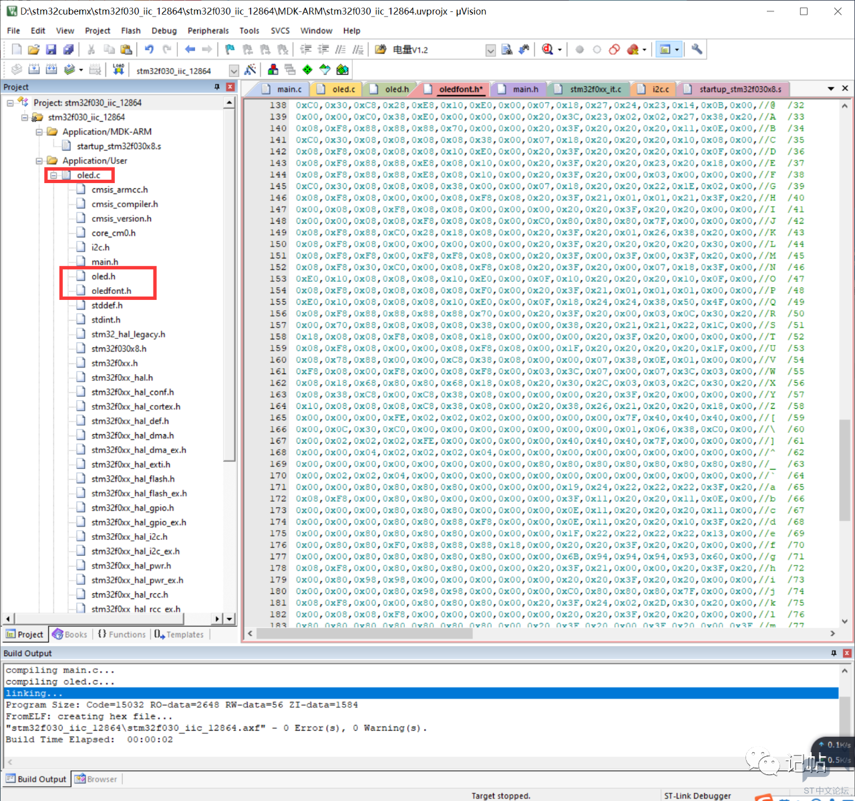
Task: Click the Build Output Browser tab
Action: [96, 779]
